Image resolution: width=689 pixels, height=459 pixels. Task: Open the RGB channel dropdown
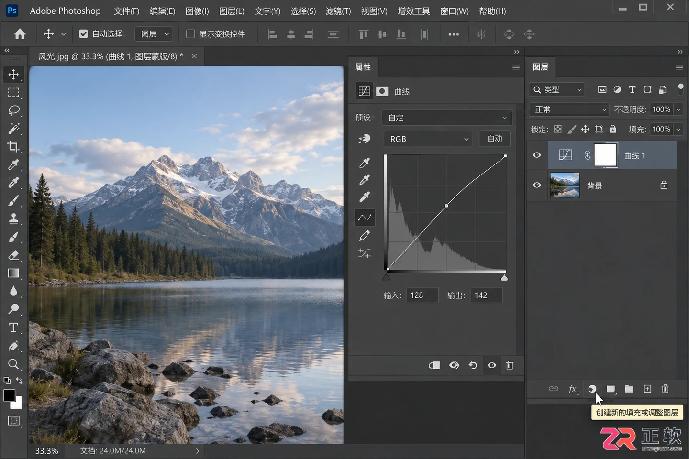[x=428, y=139]
